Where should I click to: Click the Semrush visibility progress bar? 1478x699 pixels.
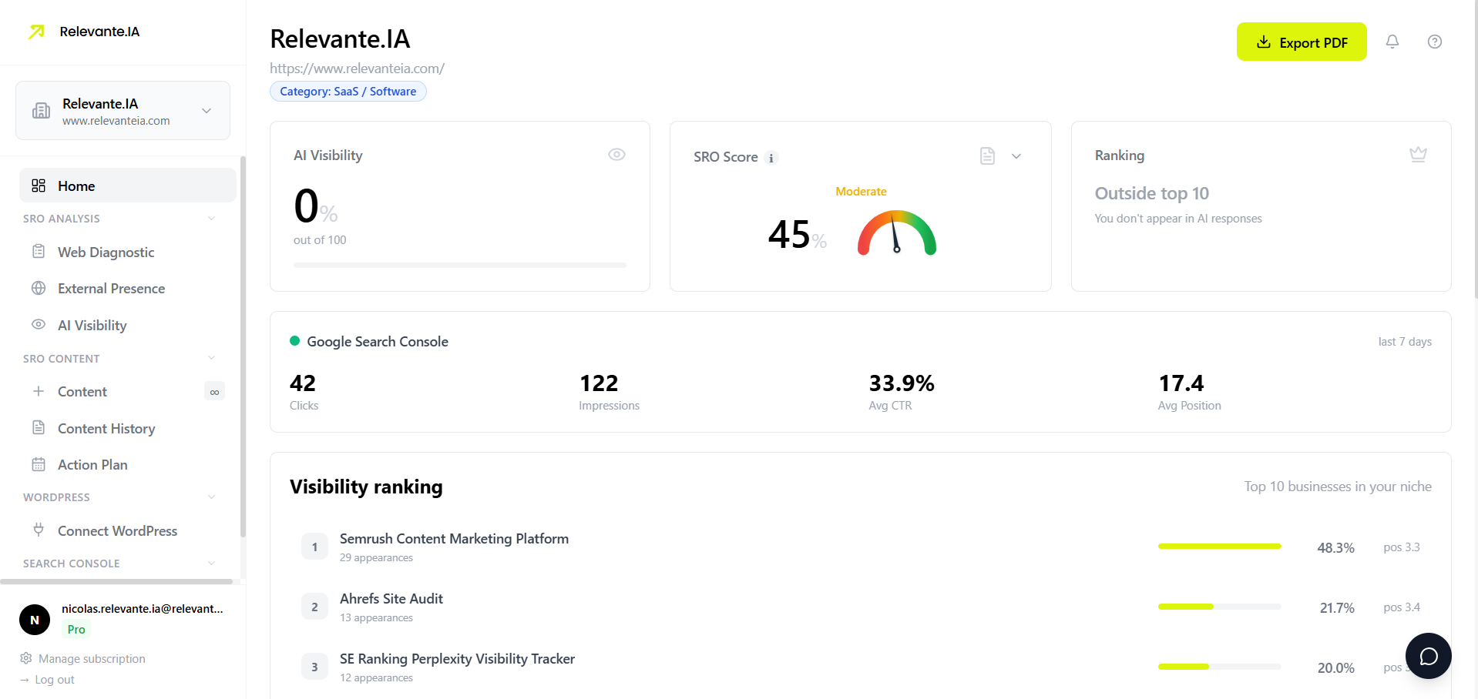click(x=1219, y=547)
